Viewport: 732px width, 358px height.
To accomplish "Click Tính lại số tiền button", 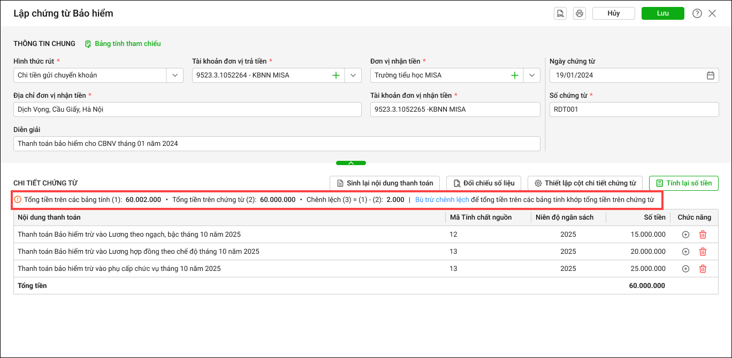I will point(683,183).
